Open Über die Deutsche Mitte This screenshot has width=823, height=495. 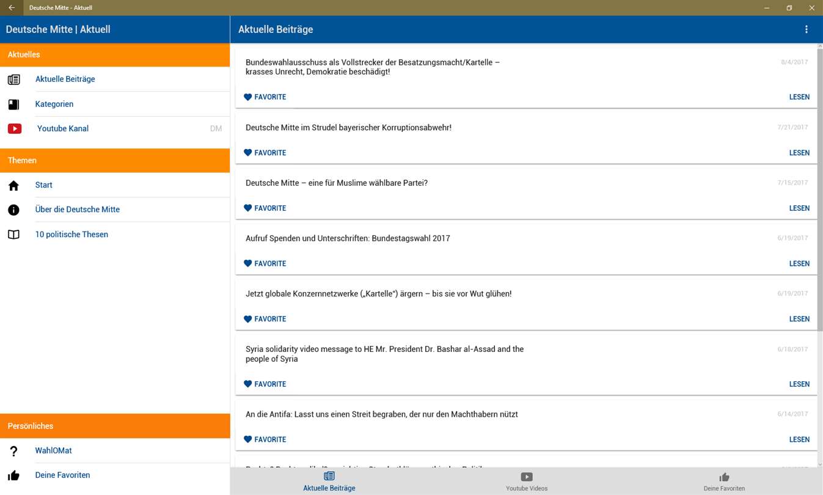(x=115, y=210)
